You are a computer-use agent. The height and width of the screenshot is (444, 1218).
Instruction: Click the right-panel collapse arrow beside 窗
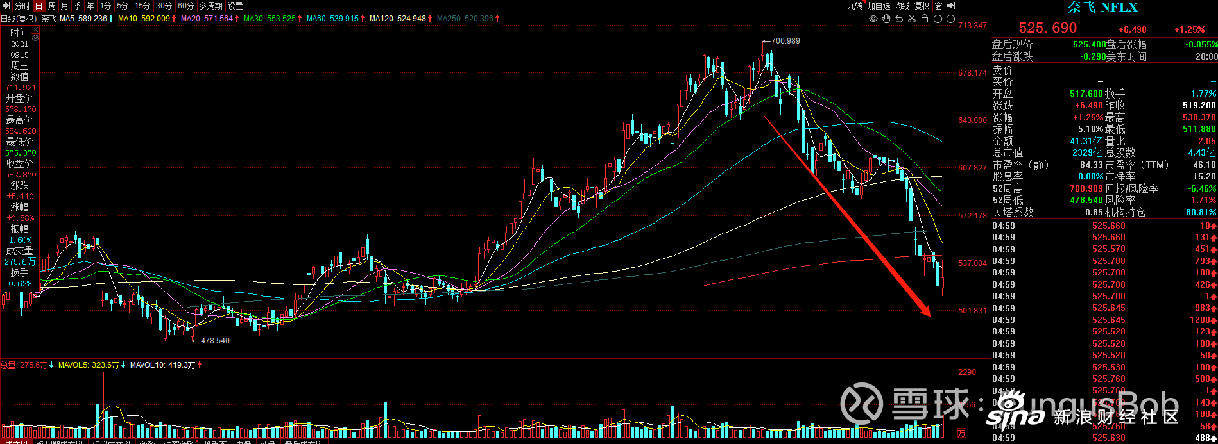coord(951,6)
